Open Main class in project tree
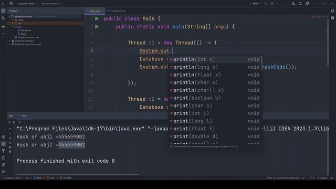 tap(22, 34)
